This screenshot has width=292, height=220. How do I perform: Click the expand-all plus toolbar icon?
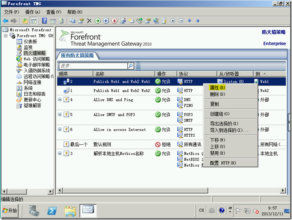(x=173, y=21)
